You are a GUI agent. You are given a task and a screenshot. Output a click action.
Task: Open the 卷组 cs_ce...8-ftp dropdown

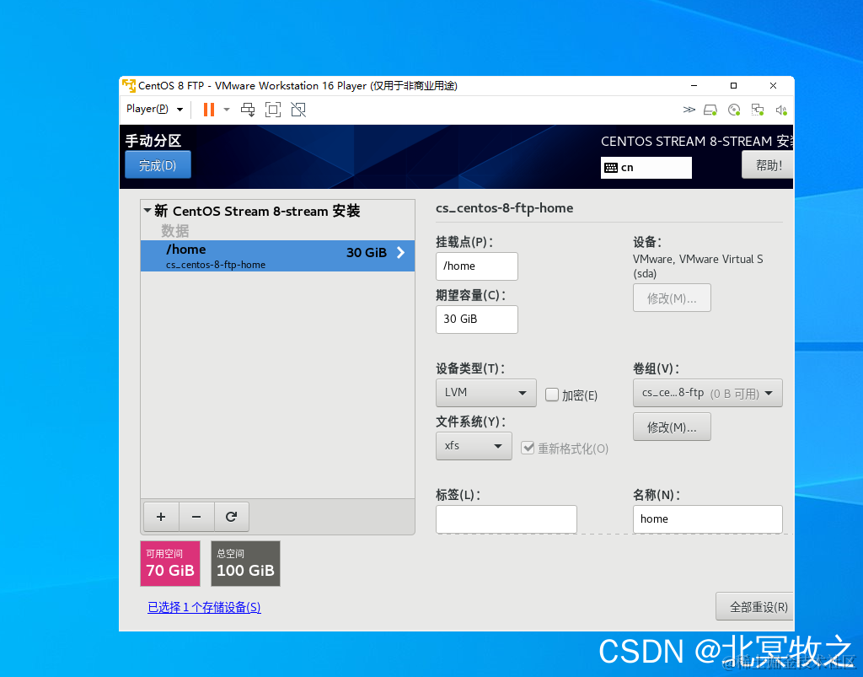point(708,393)
